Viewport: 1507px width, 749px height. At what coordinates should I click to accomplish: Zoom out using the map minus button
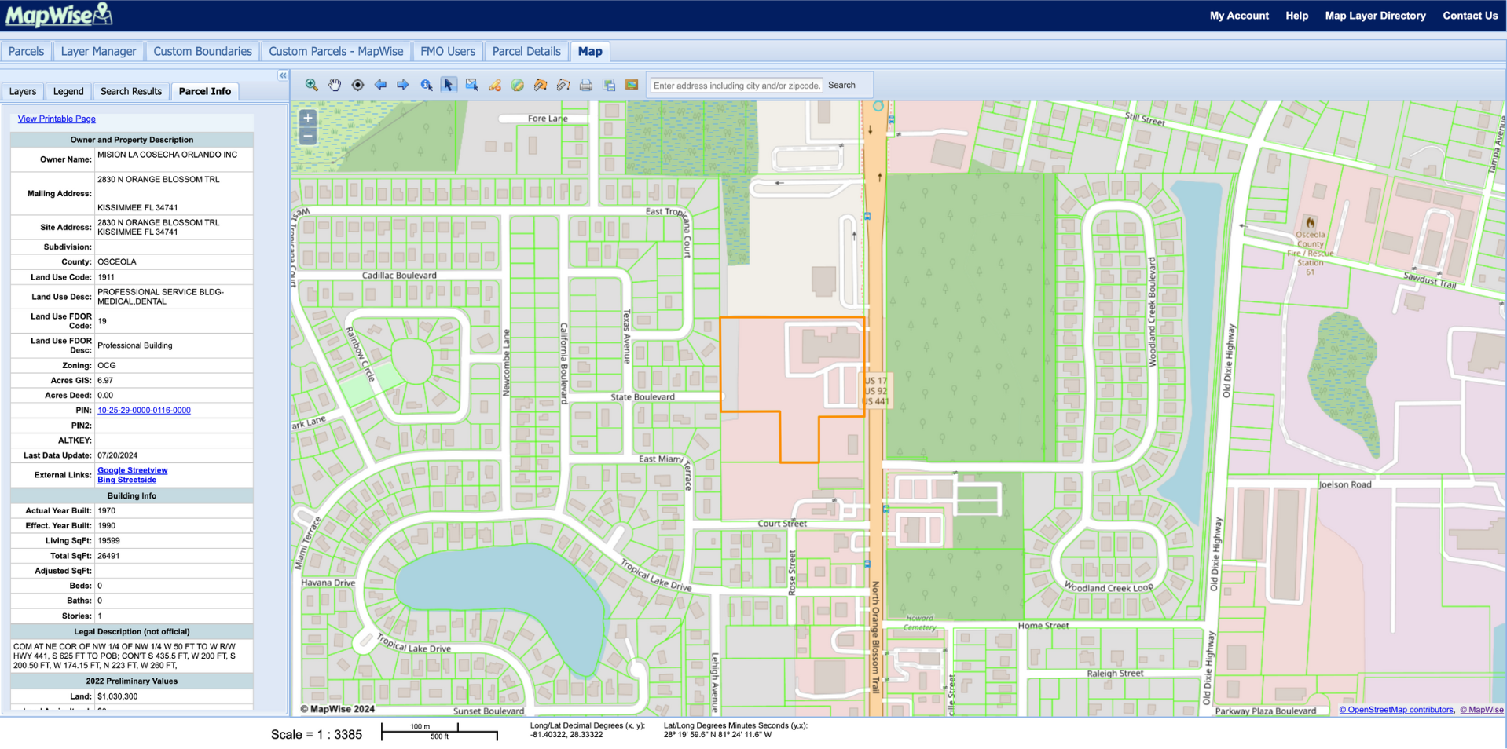click(307, 136)
